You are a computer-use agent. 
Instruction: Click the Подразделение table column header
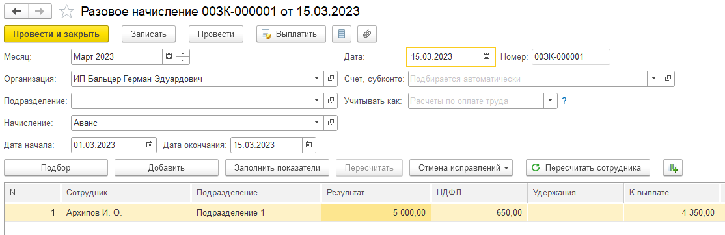click(x=256, y=193)
